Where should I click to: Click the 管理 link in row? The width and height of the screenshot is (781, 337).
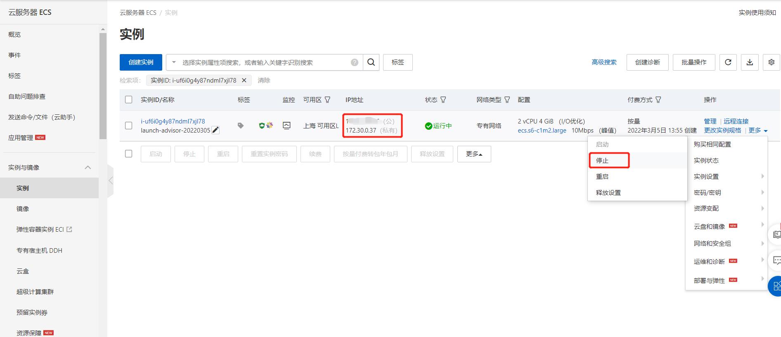tap(710, 121)
